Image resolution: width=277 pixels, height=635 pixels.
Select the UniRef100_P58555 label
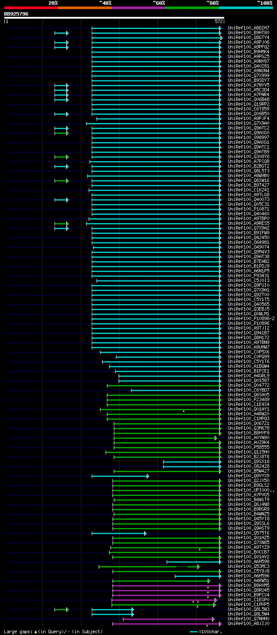[x=248, y=447]
